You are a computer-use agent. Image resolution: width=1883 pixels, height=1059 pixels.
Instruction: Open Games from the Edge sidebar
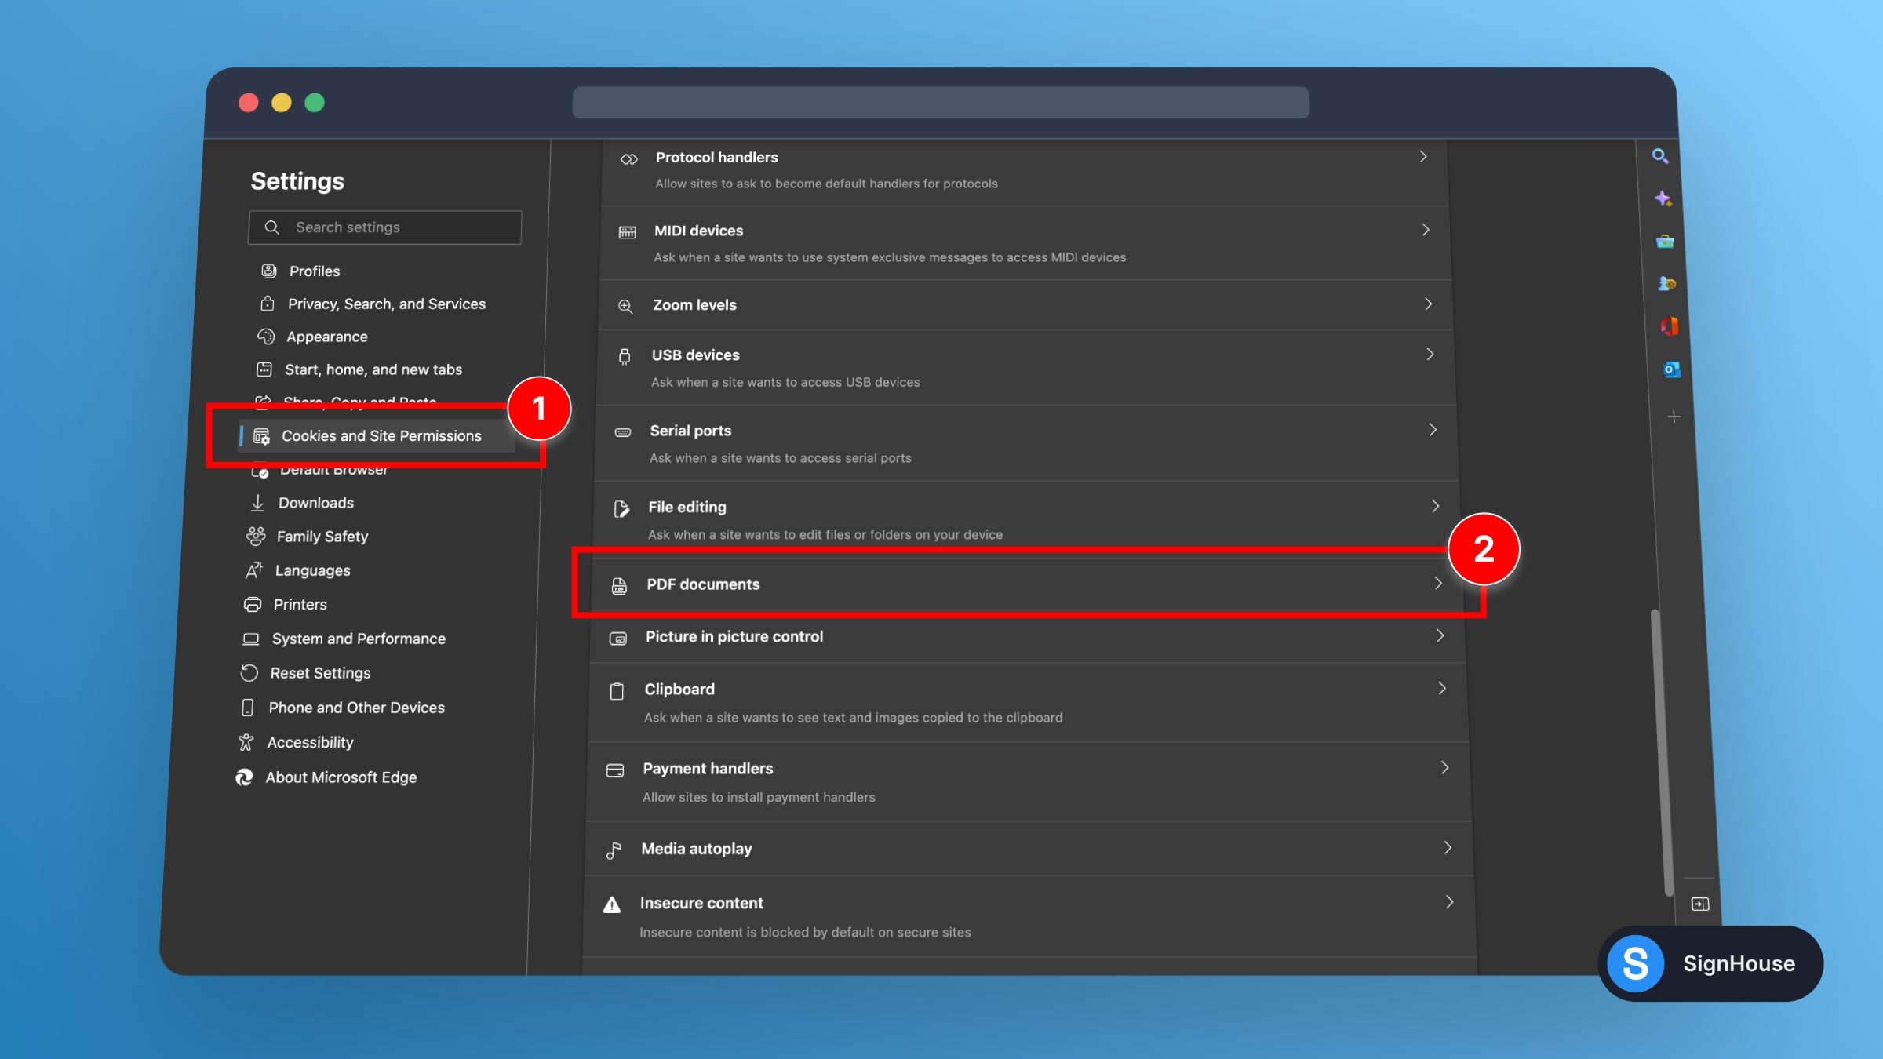[x=1666, y=284]
